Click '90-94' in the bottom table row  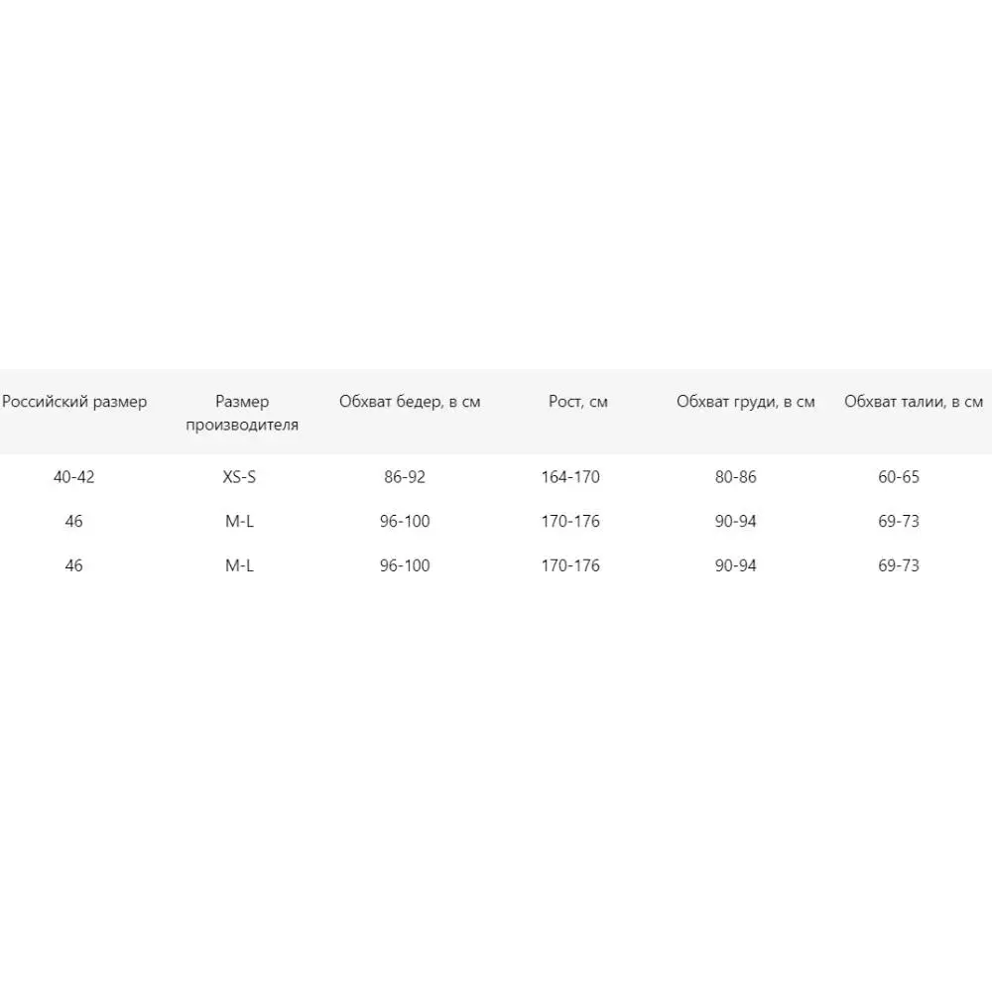coord(735,565)
